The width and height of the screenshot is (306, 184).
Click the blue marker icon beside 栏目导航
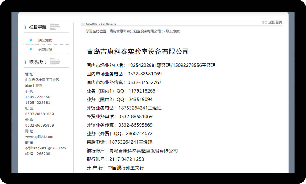pyautogui.click(x=25, y=27)
